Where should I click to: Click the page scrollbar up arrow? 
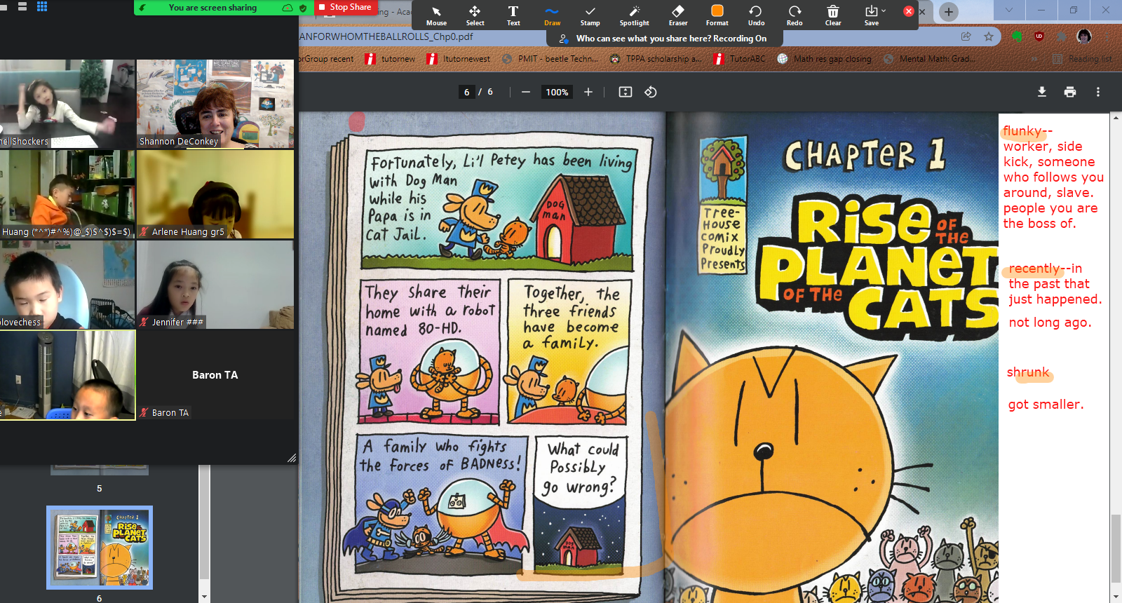[x=1116, y=118]
